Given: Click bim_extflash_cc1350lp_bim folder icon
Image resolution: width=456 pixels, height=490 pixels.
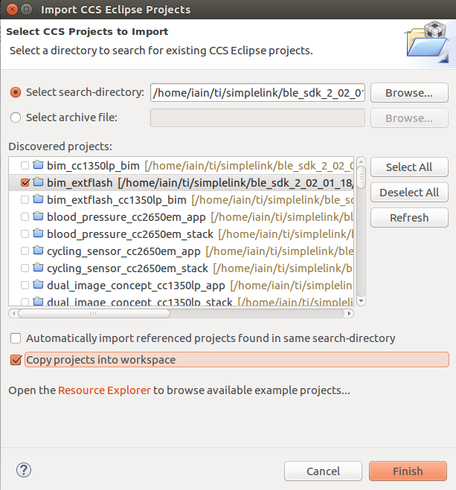Looking at the screenshot, I should click(x=38, y=199).
